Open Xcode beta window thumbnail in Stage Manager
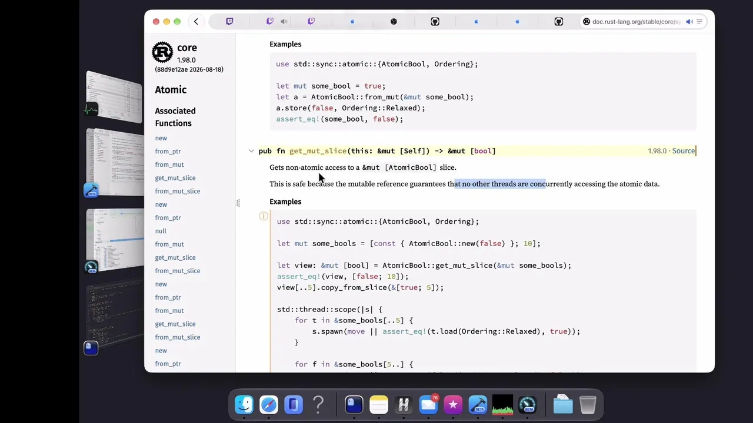The image size is (753, 423). (x=115, y=163)
